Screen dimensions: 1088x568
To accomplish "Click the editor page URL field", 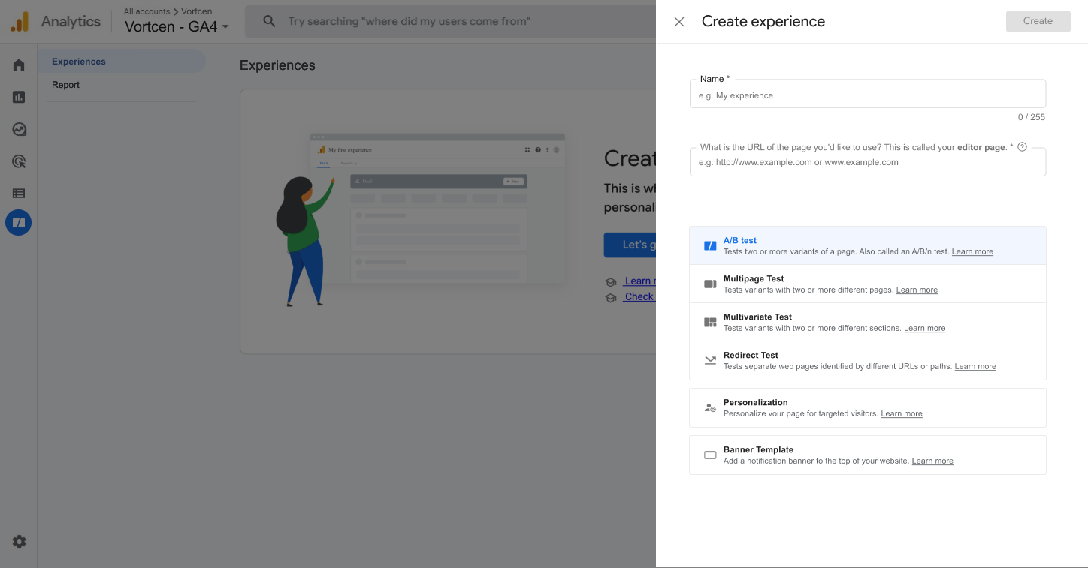I will (x=867, y=161).
